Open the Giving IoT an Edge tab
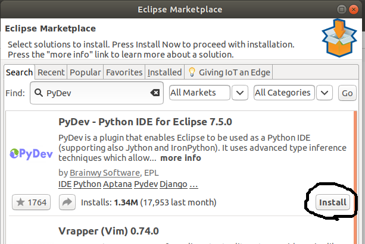This screenshot has width=365, height=244. click(229, 72)
